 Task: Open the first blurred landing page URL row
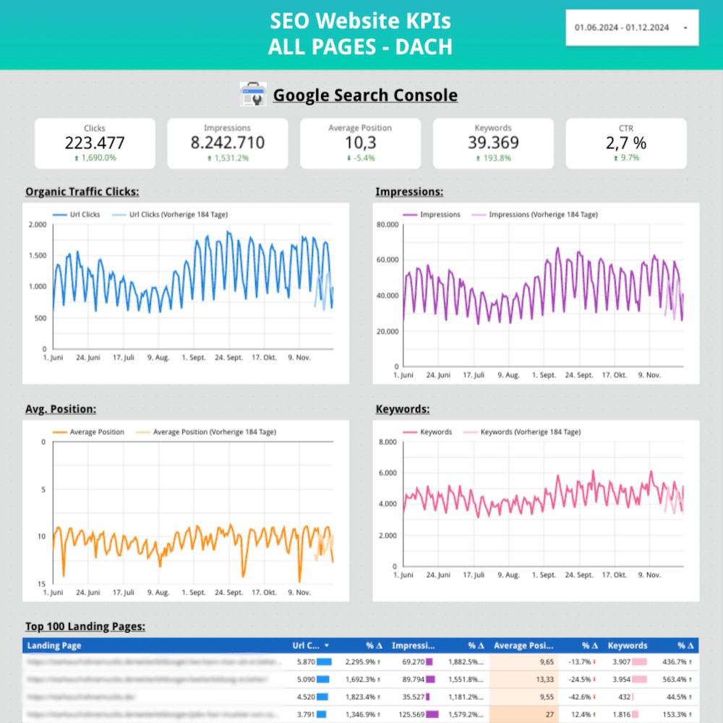(x=154, y=662)
